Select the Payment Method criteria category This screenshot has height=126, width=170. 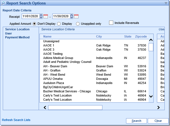17,37
